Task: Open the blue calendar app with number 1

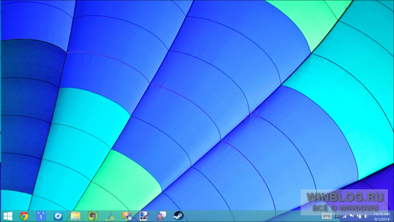Action: tap(41, 216)
